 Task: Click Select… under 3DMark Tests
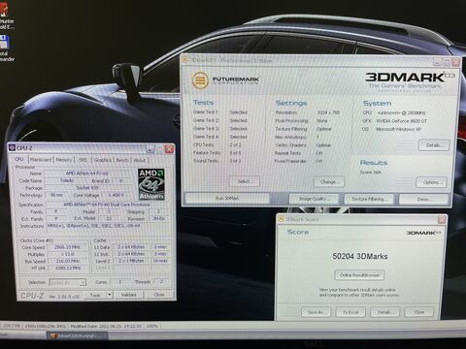pos(244,181)
